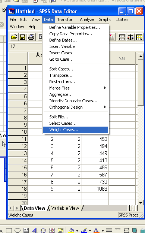
Task: Open the File menu
Action: click(x=13, y=19)
